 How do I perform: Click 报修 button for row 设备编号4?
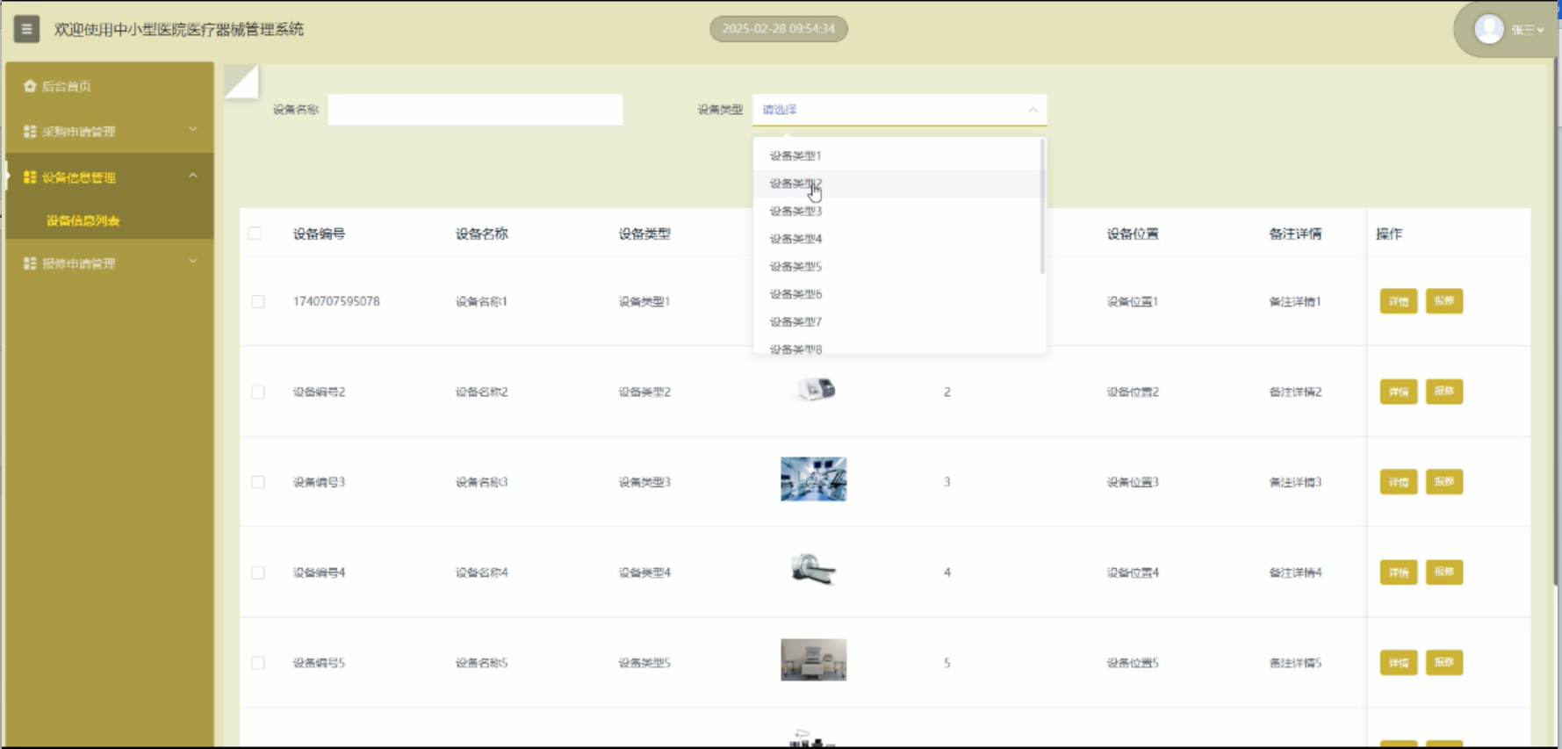click(x=1444, y=573)
